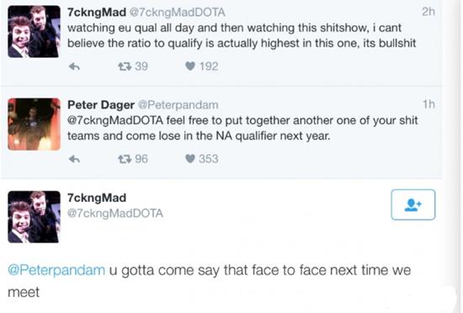Image resolution: width=463 pixels, height=313 pixels.
Task: Like the tweet with 192 likes
Action: tap(190, 66)
